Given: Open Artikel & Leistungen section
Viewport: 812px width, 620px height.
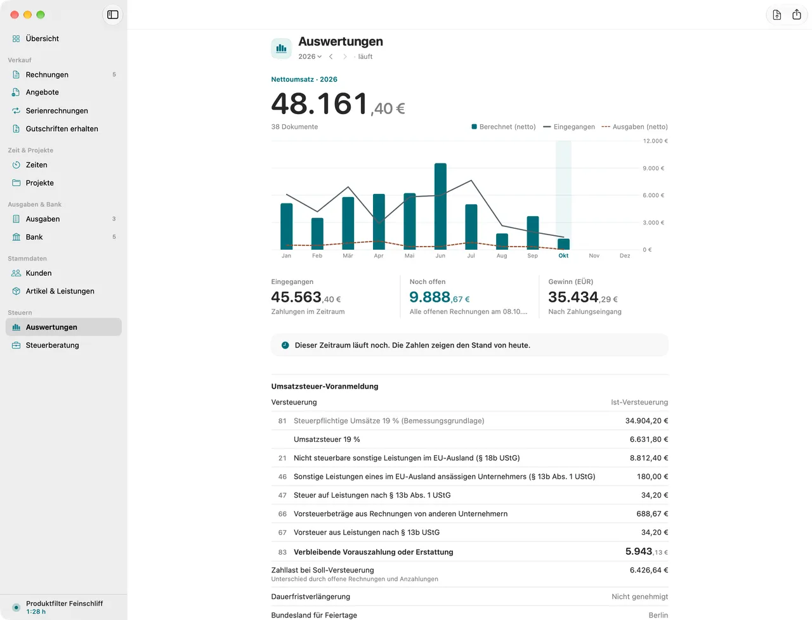Looking at the screenshot, I should coord(63,292).
